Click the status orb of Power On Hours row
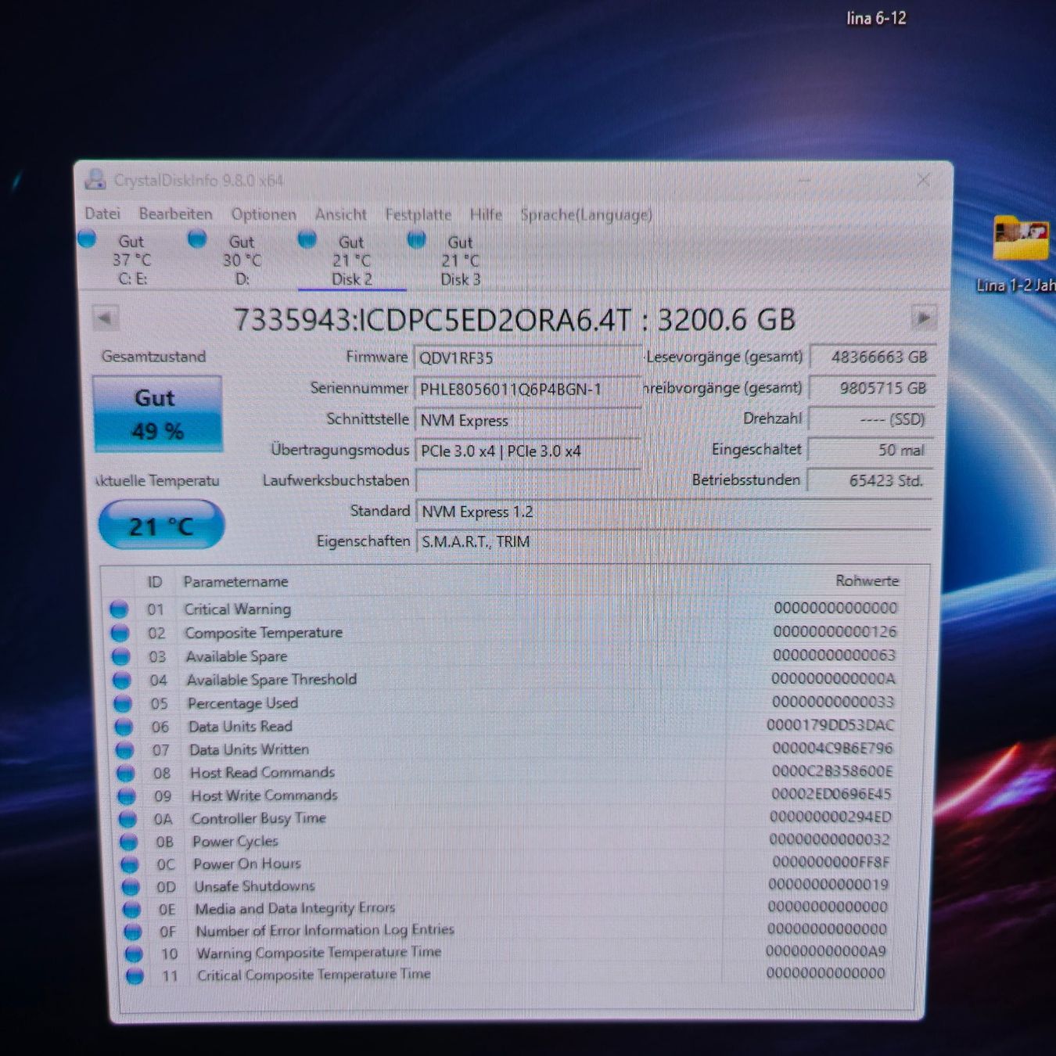Screen dimensions: 1056x1056 coord(130,864)
